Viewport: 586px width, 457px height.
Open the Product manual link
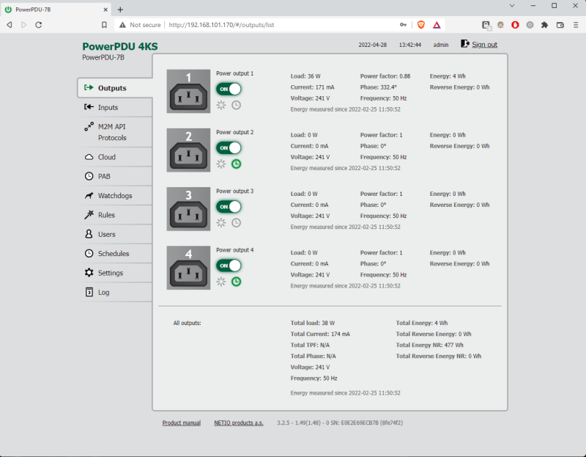[181, 423]
